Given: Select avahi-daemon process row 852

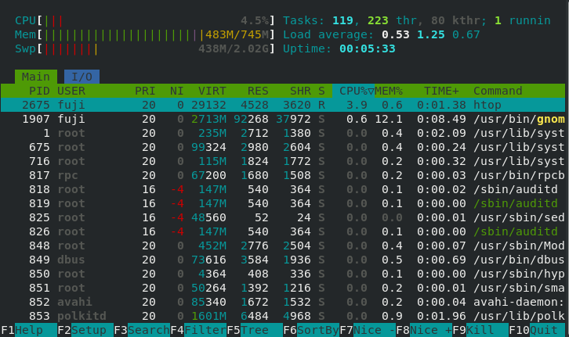Looking at the screenshot, I should point(283,303).
